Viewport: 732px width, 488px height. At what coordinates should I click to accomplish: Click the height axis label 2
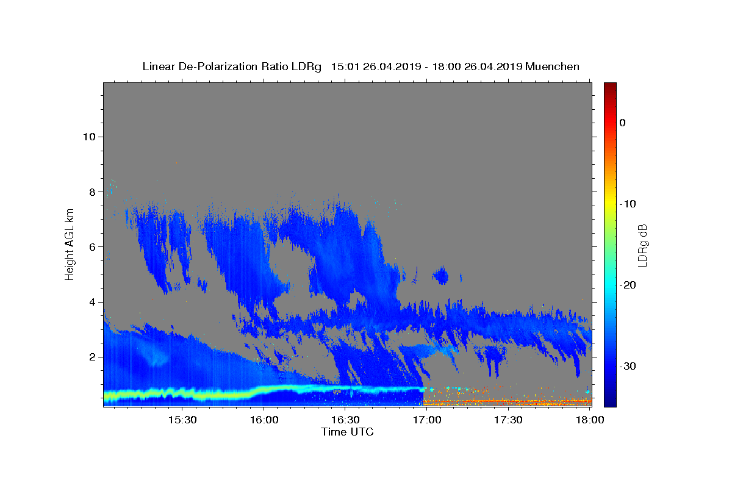coord(91,357)
